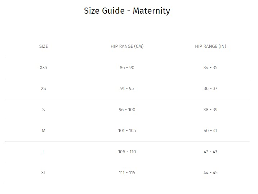This screenshot has height=194, width=258.
Task: Click the M size row label
Action: tap(44, 131)
